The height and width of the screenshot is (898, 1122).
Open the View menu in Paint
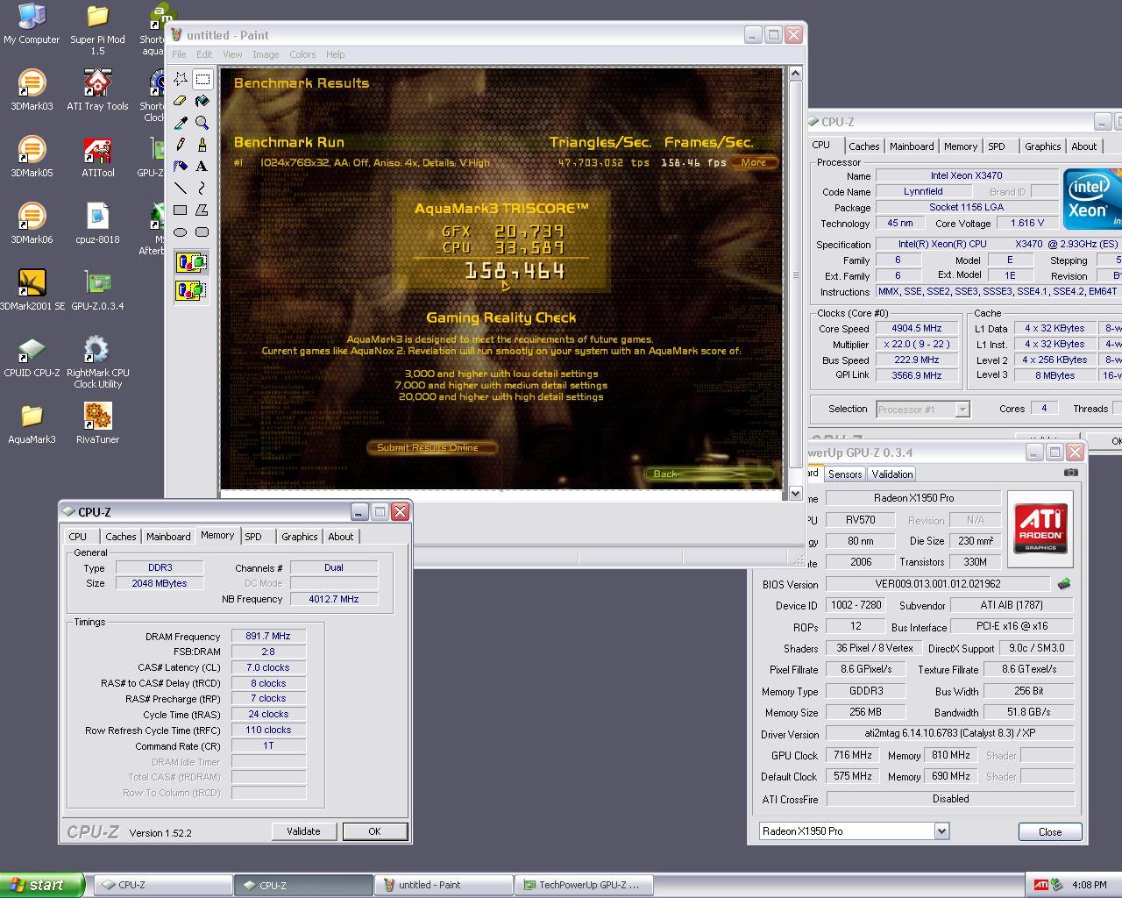tap(232, 54)
